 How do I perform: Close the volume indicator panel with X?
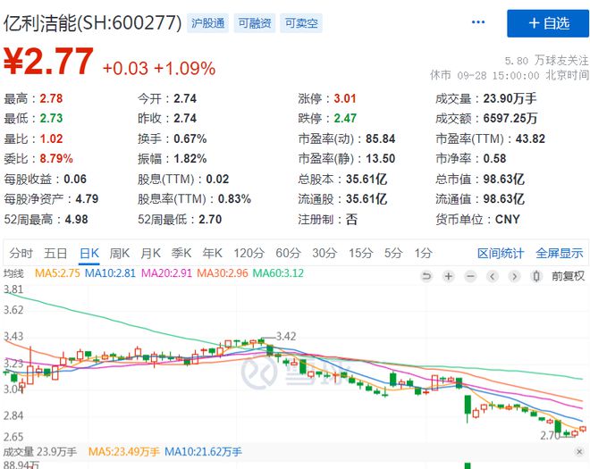[579, 451]
